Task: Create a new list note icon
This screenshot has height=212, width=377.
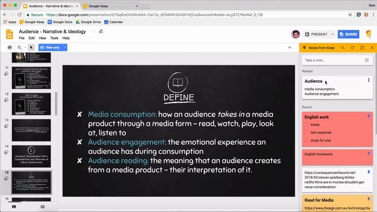Action: [366, 60]
